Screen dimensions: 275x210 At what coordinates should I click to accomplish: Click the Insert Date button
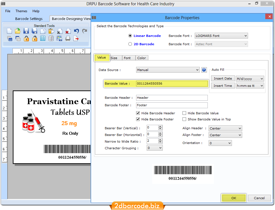pos(223,79)
